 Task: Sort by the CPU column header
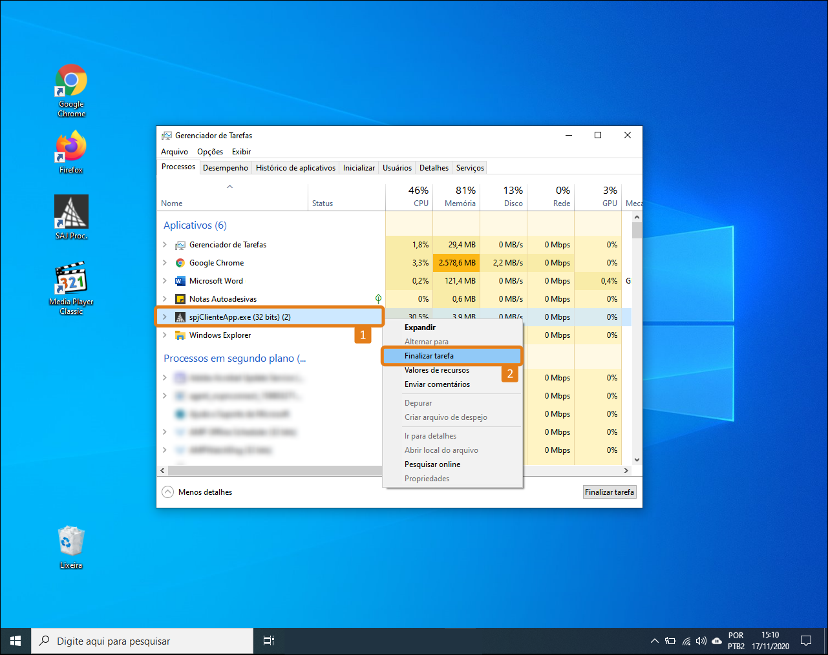point(409,196)
